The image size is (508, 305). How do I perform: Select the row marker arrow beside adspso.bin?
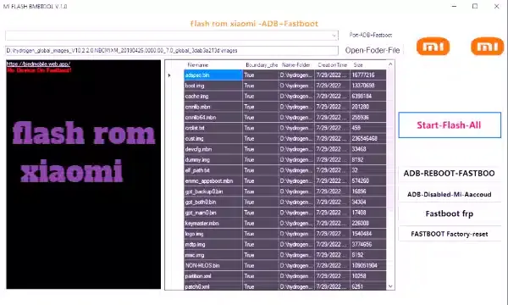(169, 75)
